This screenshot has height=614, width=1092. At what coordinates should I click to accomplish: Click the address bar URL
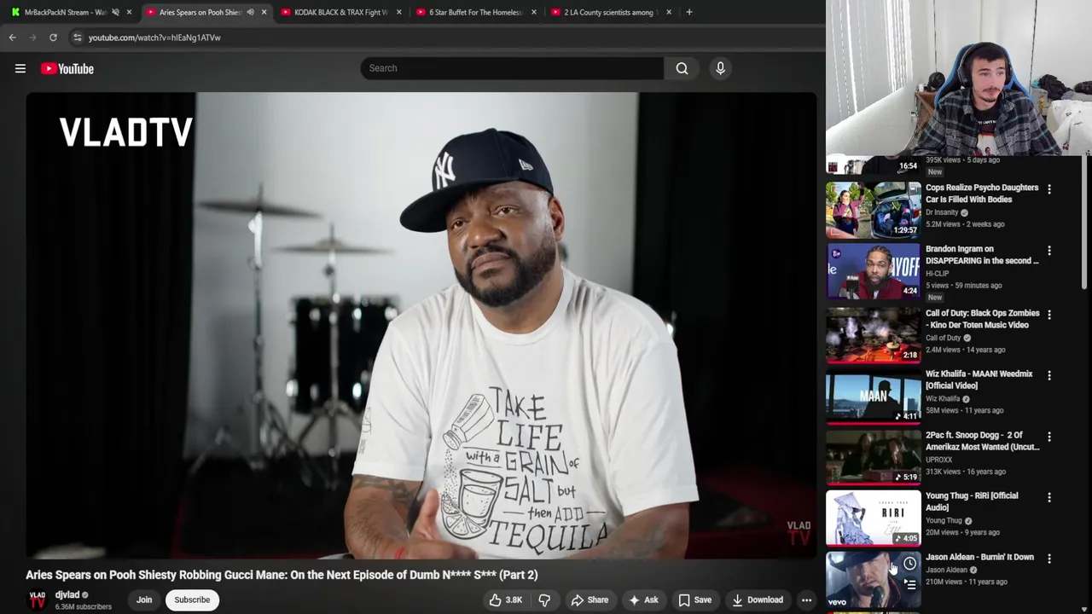coord(154,38)
